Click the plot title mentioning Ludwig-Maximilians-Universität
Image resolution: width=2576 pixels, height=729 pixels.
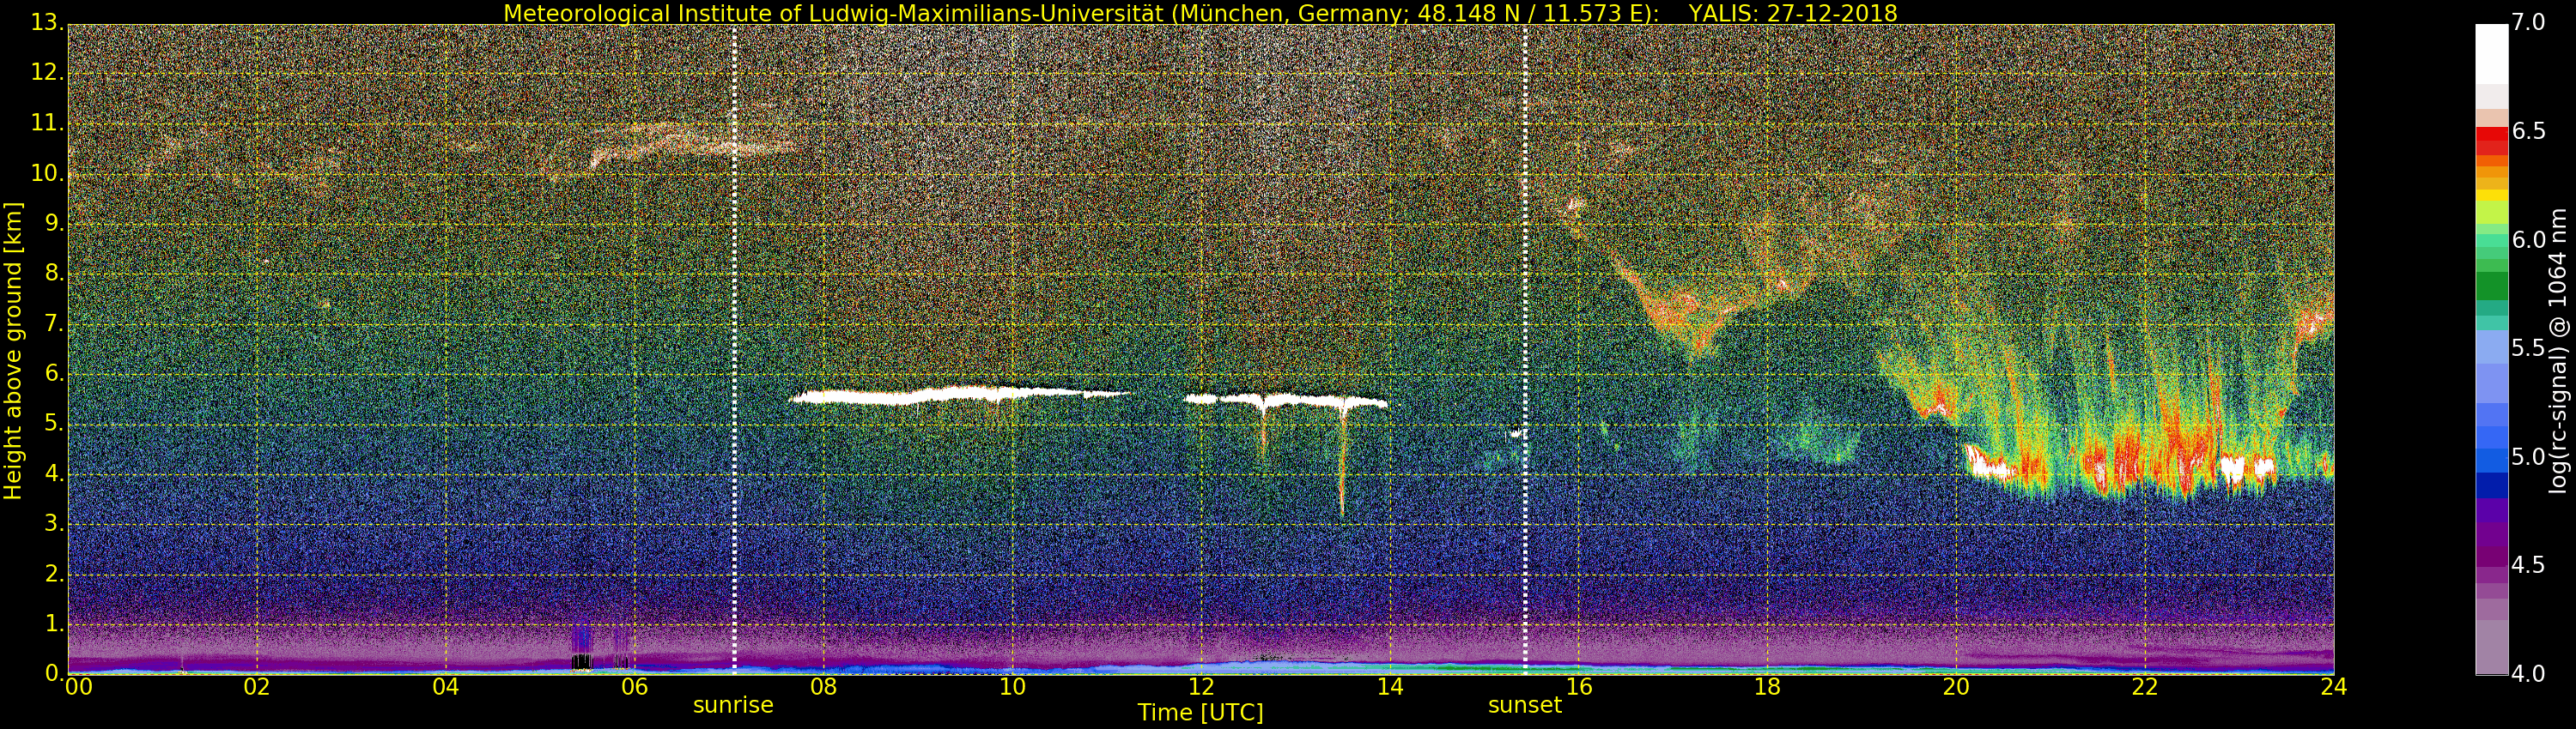coord(1200,13)
